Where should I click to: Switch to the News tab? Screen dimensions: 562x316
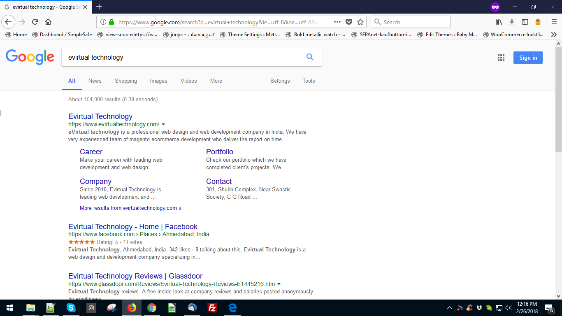click(x=95, y=81)
